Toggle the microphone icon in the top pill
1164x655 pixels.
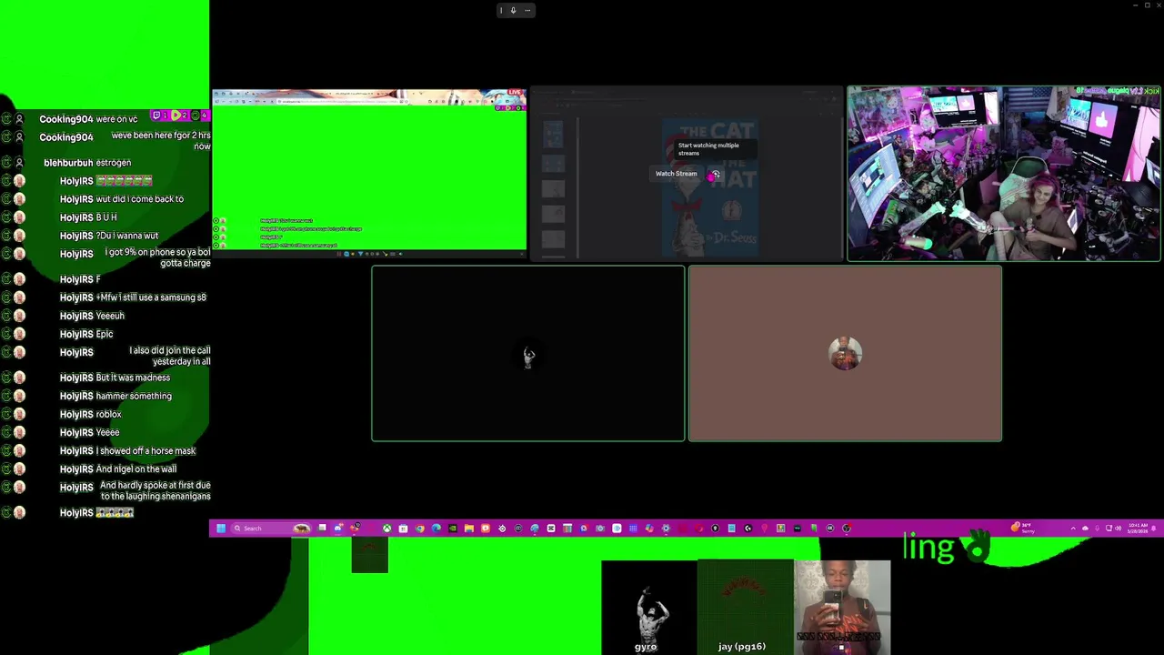pos(513,10)
